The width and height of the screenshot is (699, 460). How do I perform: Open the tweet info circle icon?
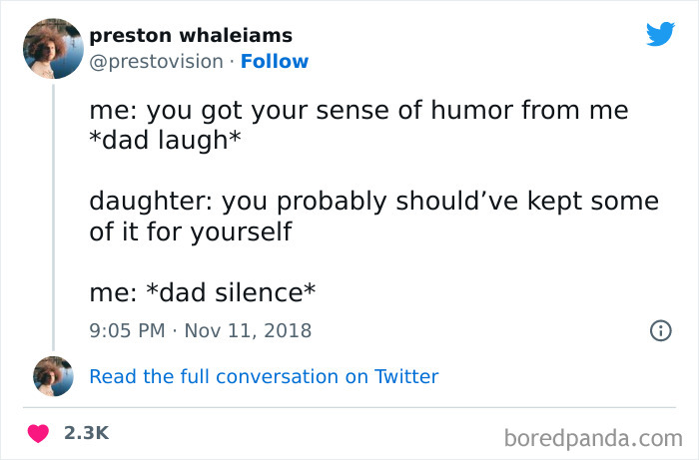point(659,330)
